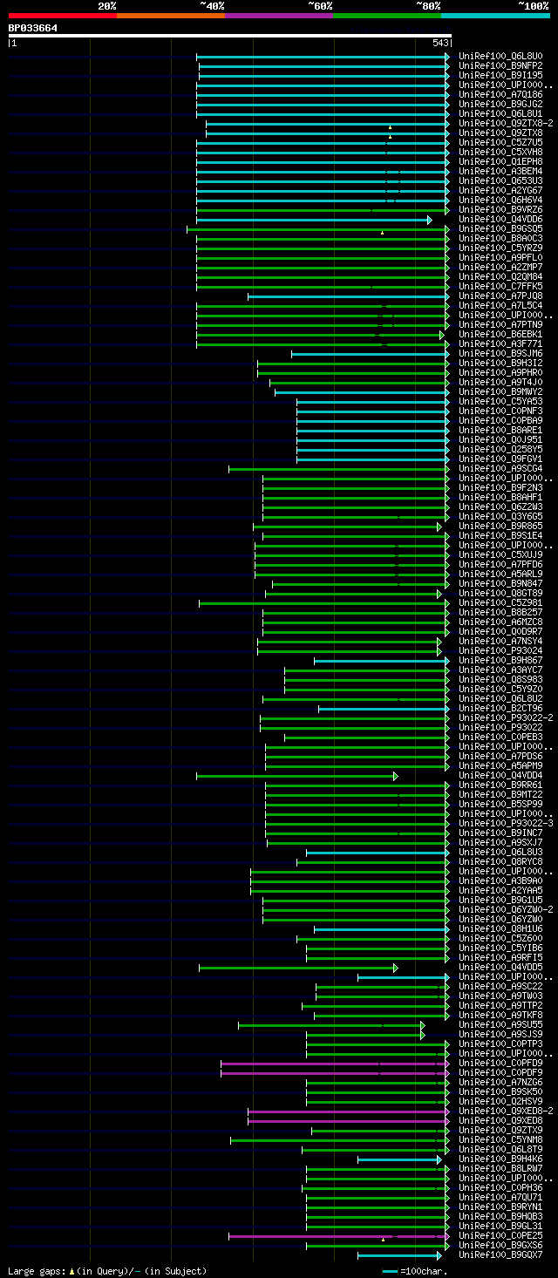Select the UniRef100_P93022-2 label

pos(506,718)
